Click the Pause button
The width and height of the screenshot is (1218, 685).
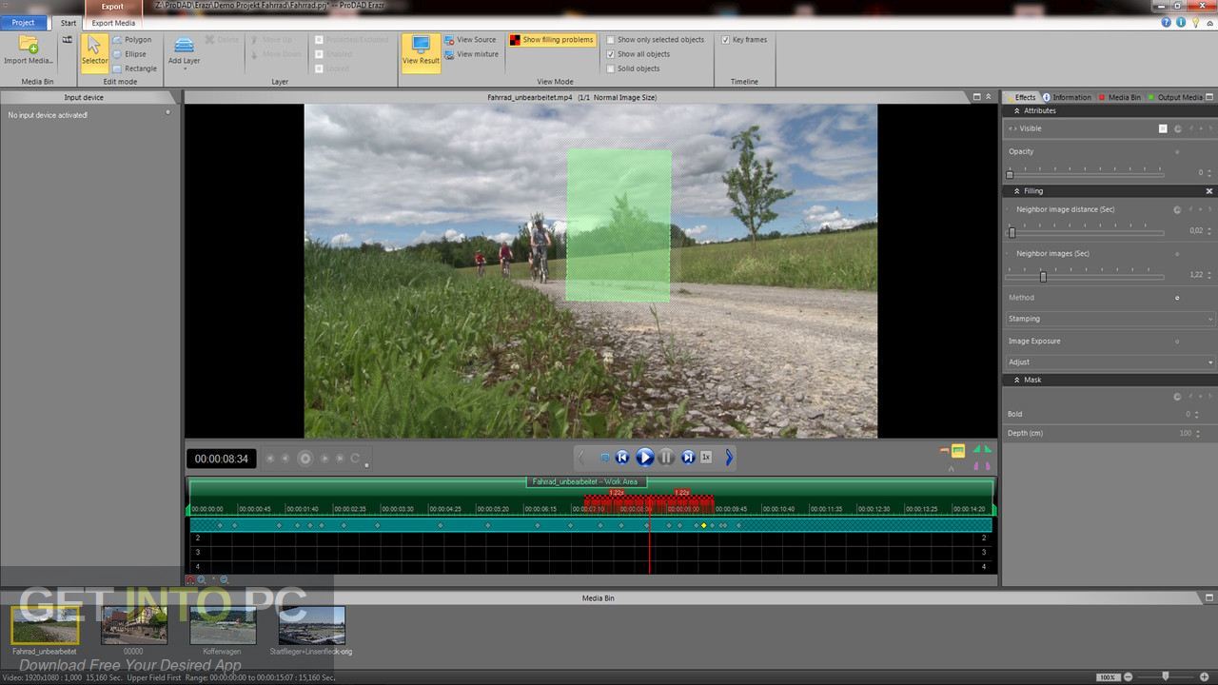666,458
